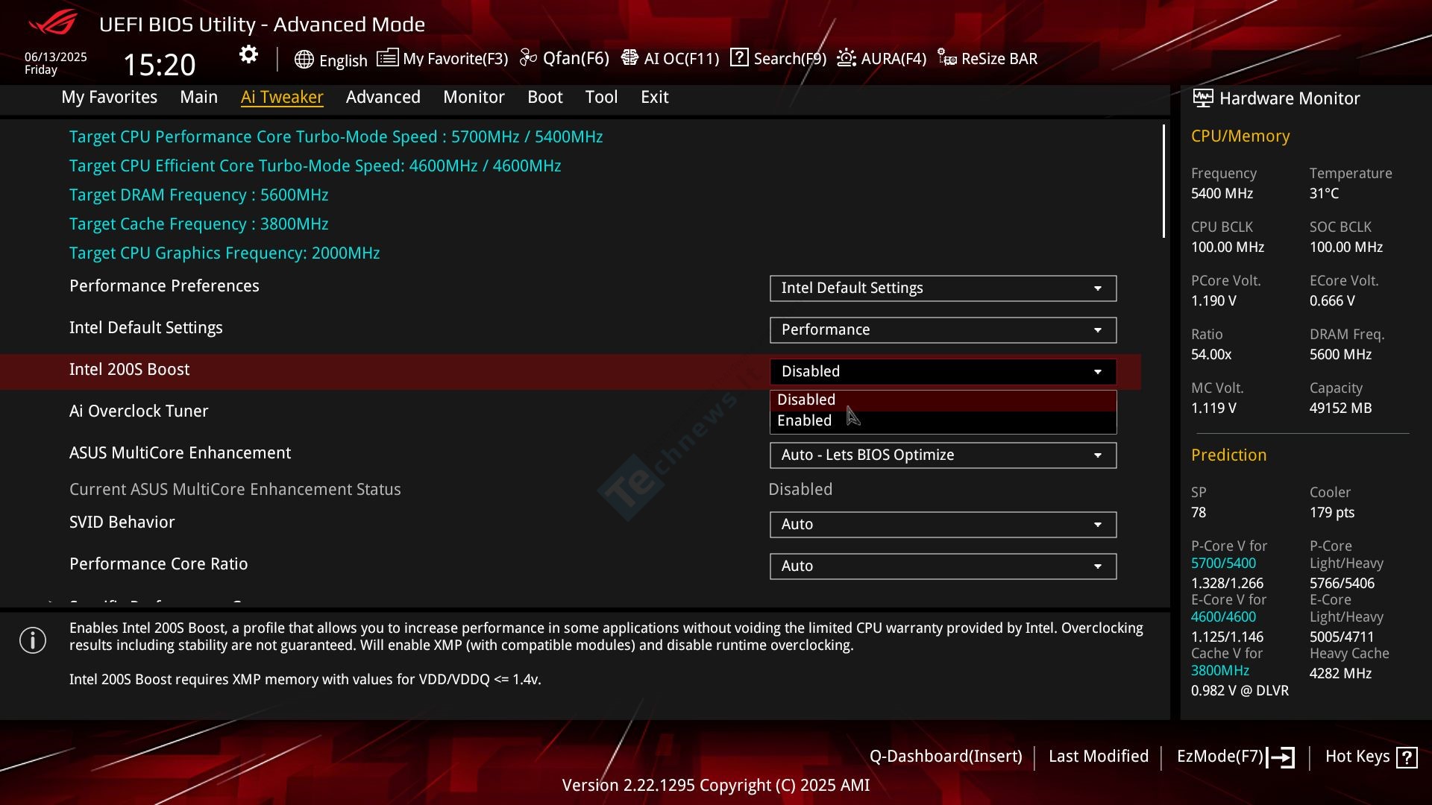Image resolution: width=1432 pixels, height=805 pixels.
Task: Click the settings list vertical scrollbar
Action: tap(1163, 181)
